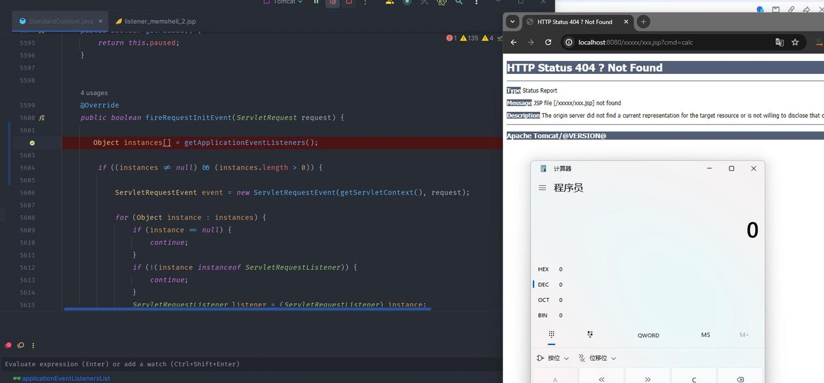This screenshot has height=383, width=824.
Task: Expand the 按位 bitwise dropdown
Action: pyautogui.click(x=553, y=358)
